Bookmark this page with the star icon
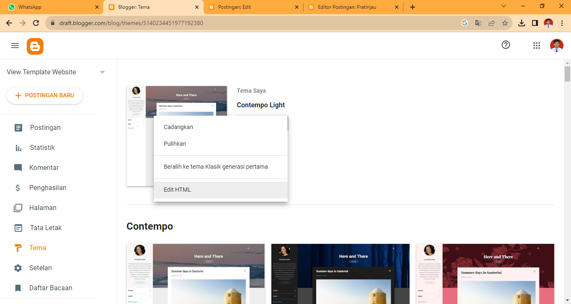Viewport: 571px width, 304px height. coord(505,23)
